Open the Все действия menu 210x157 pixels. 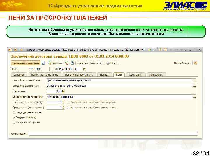tap(183, 63)
